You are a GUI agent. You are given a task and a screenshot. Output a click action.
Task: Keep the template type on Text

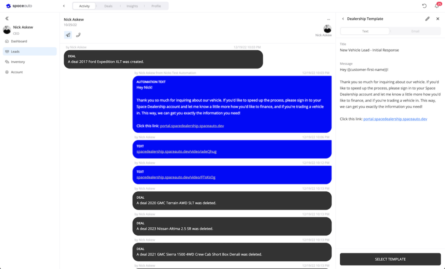[x=365, y=31]
